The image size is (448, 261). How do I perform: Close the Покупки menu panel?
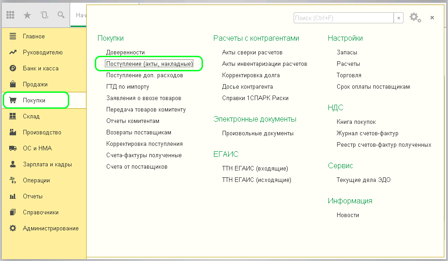[432, 18]
